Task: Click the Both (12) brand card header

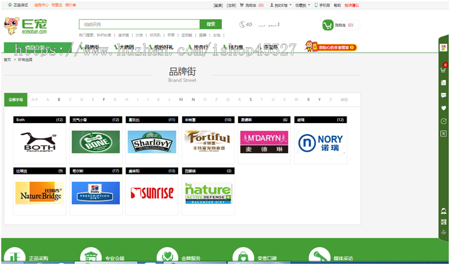Action: [40, 119]
